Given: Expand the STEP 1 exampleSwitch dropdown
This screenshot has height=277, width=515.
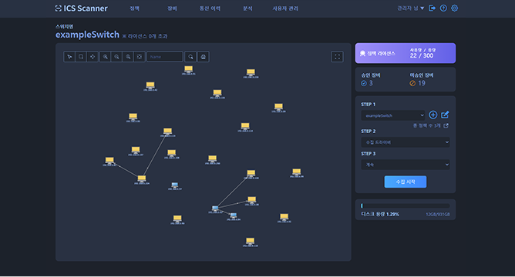Looking at the screenshot, I should tap(393, 115).
